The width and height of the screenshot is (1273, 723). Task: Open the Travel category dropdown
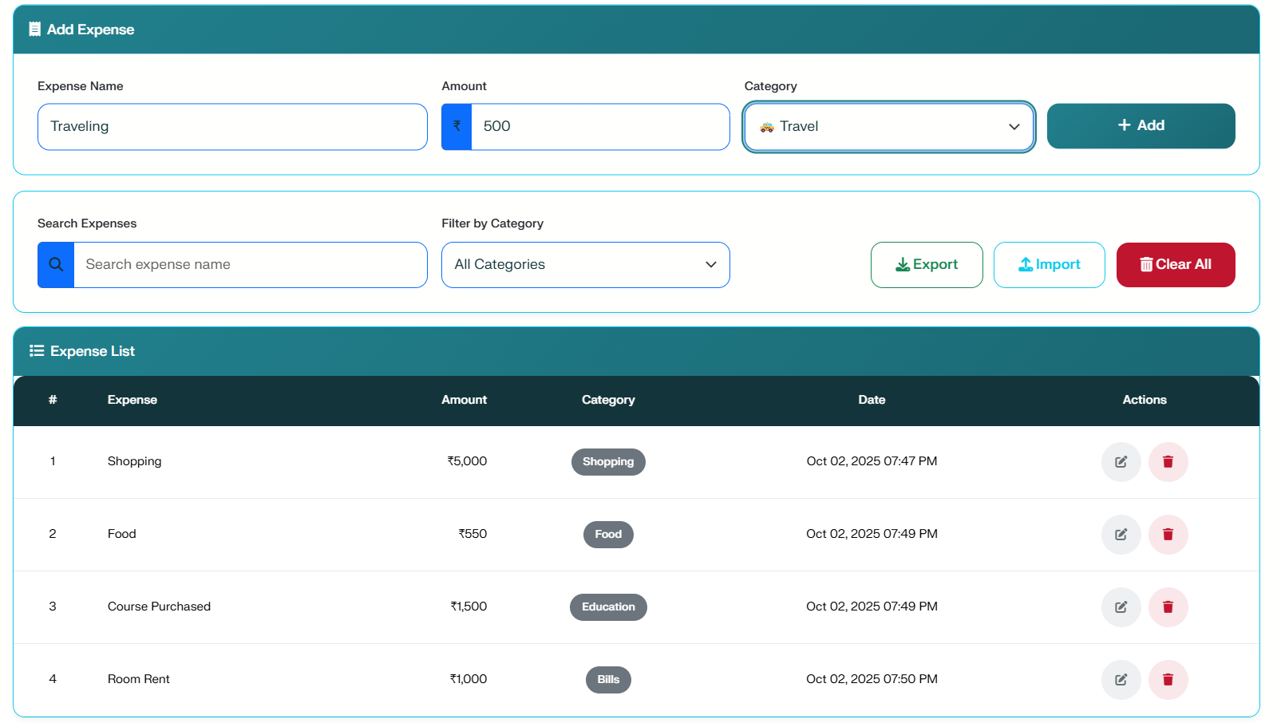[x=888, y=127]
